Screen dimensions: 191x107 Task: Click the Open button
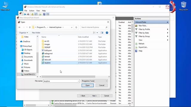pos(87,85)
